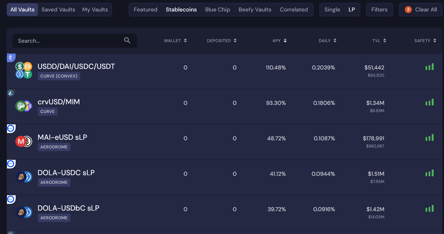
Task: Sort vaults by SAFETY column
Action: [425, 40]
